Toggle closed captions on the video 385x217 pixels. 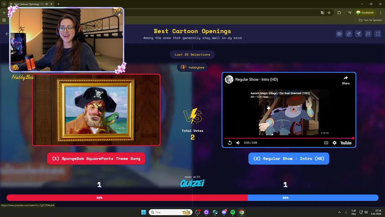tap(326, 143)
